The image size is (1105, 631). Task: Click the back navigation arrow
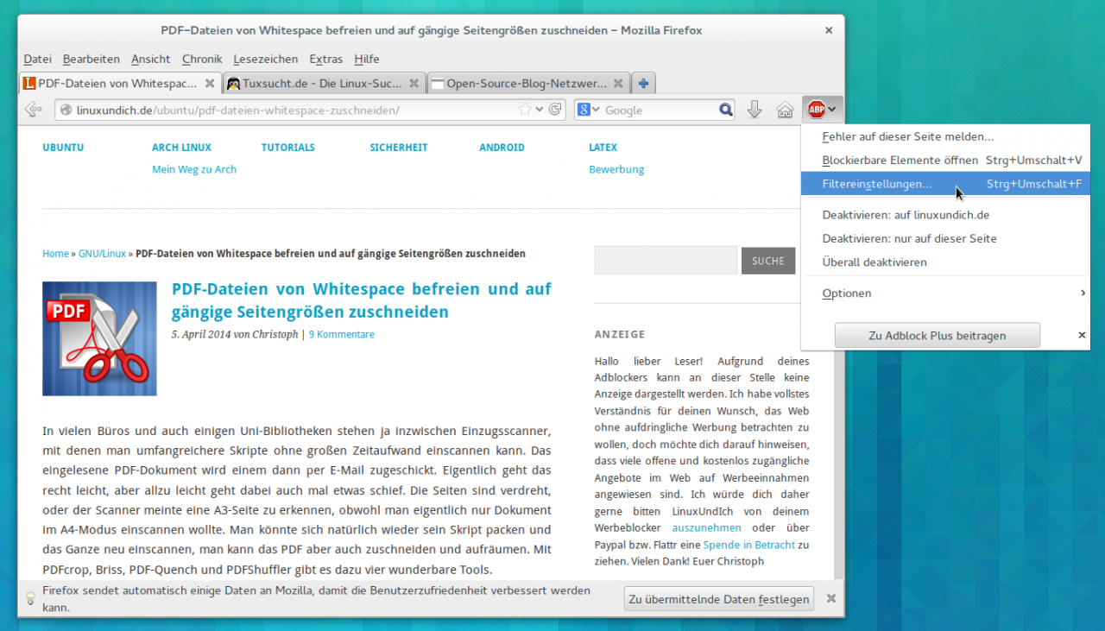click(x=34, y=110)
